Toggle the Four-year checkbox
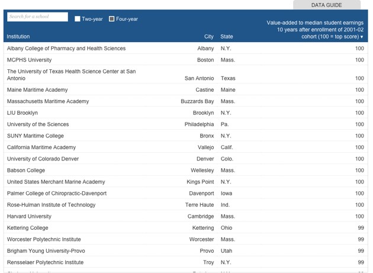Viewport: 373px width, 273px height. click(111, 19)
